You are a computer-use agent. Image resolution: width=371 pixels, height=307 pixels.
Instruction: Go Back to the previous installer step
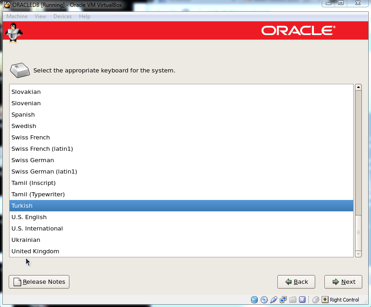[296, 282]
